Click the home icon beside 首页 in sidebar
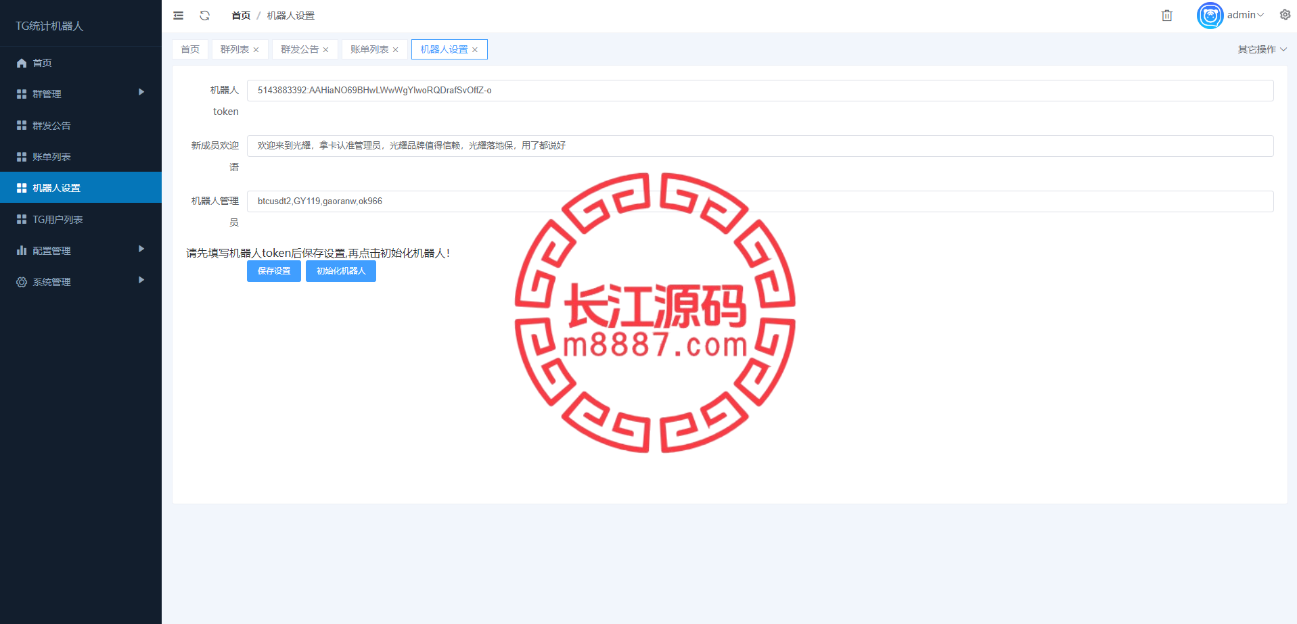 click(x=22, y=63)
